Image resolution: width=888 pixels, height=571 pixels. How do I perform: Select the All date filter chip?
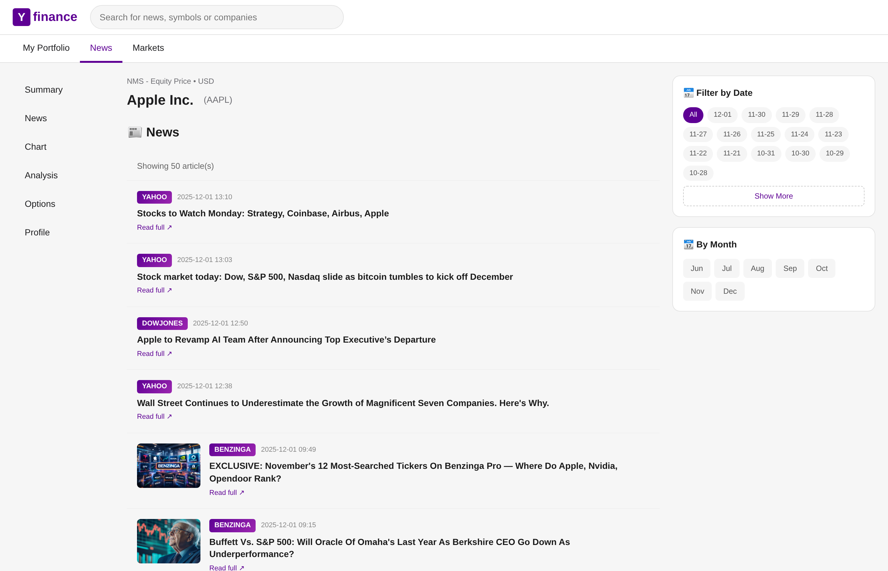coord(693,115)
